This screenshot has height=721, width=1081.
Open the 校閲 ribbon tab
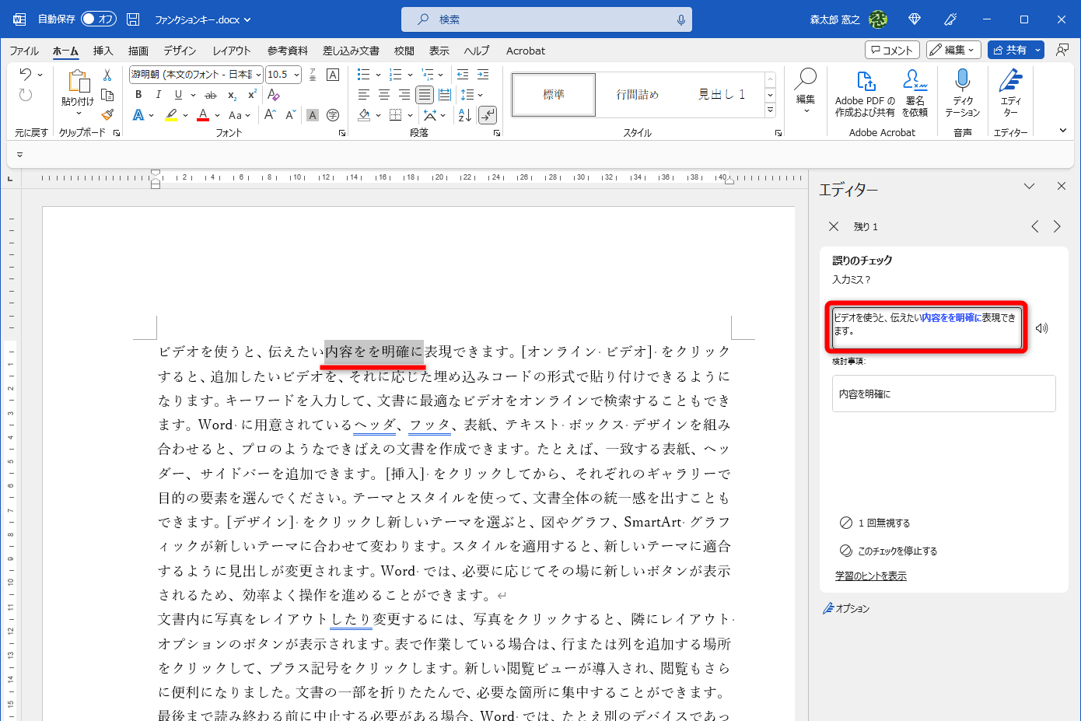[404, 51]
